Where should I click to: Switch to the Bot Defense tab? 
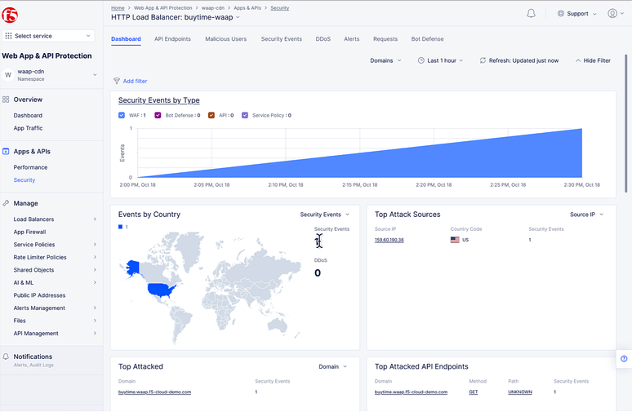tap(427, 39)
